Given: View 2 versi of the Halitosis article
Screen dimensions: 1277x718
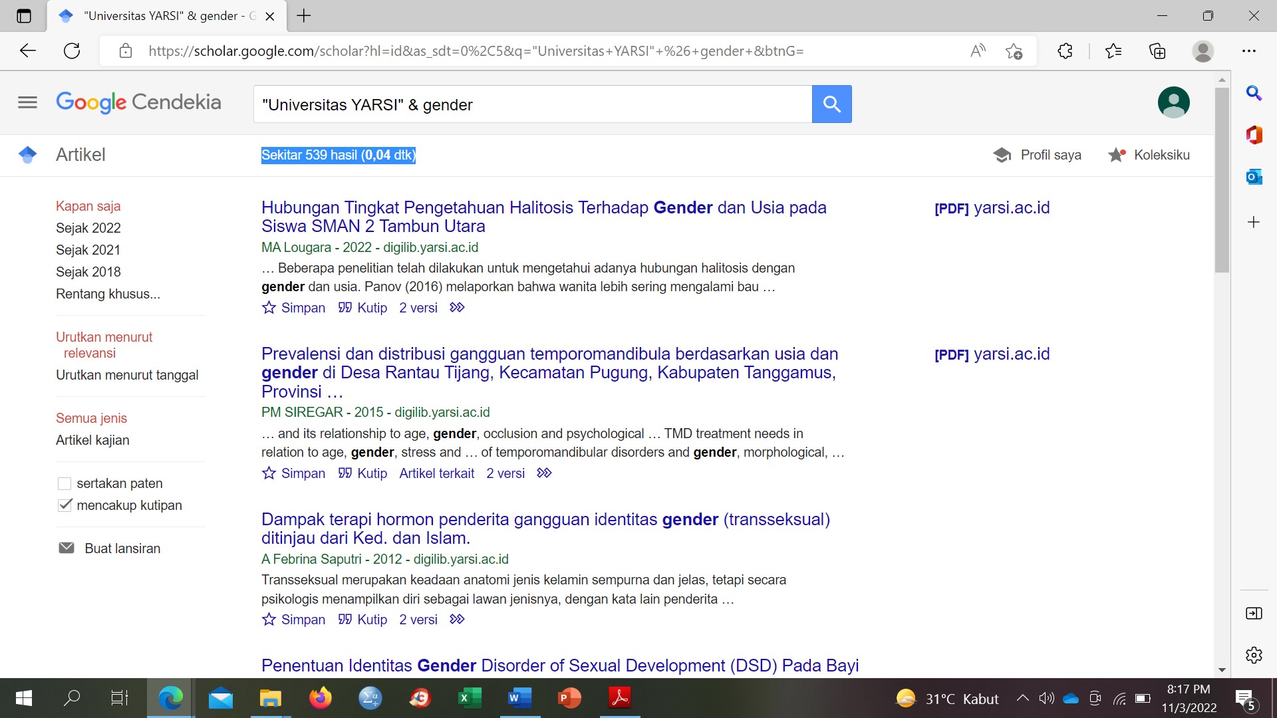Looking at the screenshot, I should click(x=418, y=308).
